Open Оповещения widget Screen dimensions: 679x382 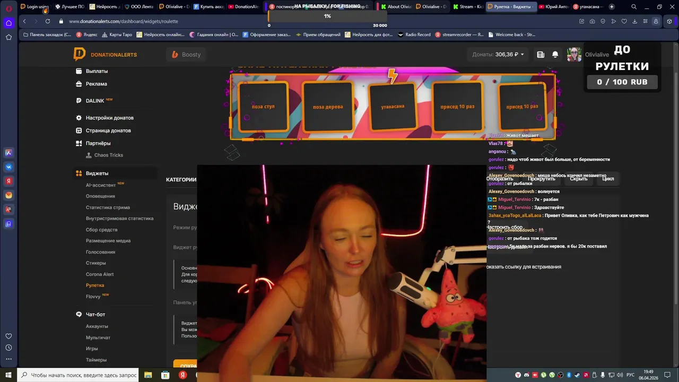[x=100, y=196]
